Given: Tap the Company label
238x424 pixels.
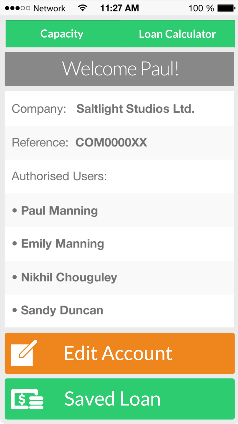Looking at the screenshot, I should [39, 109].
